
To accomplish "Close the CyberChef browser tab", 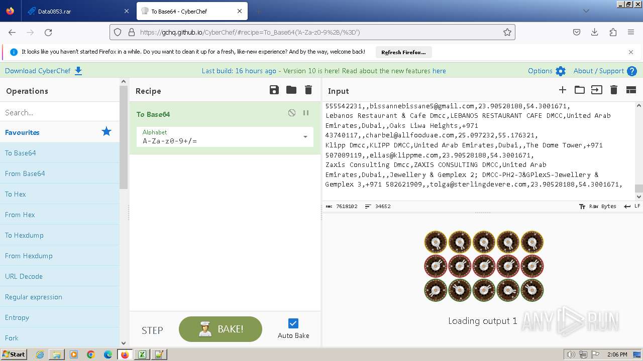I will [x=240, y=11].
